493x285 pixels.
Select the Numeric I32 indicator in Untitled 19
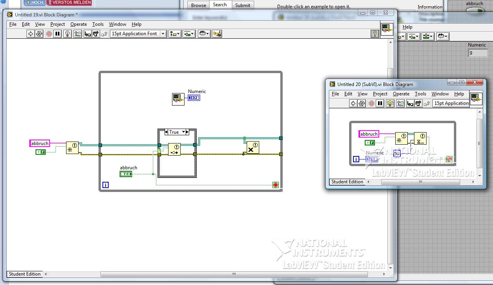[194, 98]
